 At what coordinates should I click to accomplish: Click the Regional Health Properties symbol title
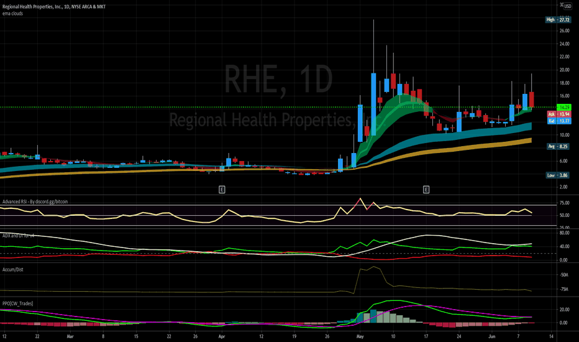54,7
